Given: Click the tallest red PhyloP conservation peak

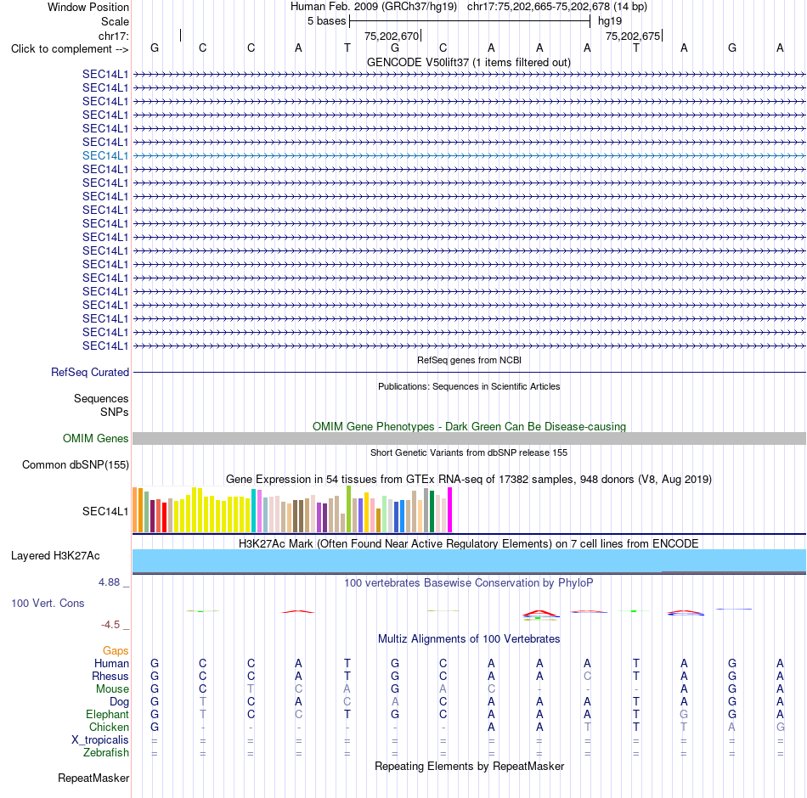Looking at the screenshot, I should pos(539,613).
